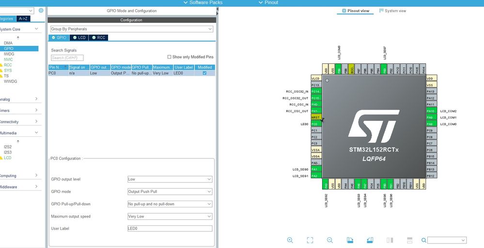Click the warning icon beside TS

[1, 76]
